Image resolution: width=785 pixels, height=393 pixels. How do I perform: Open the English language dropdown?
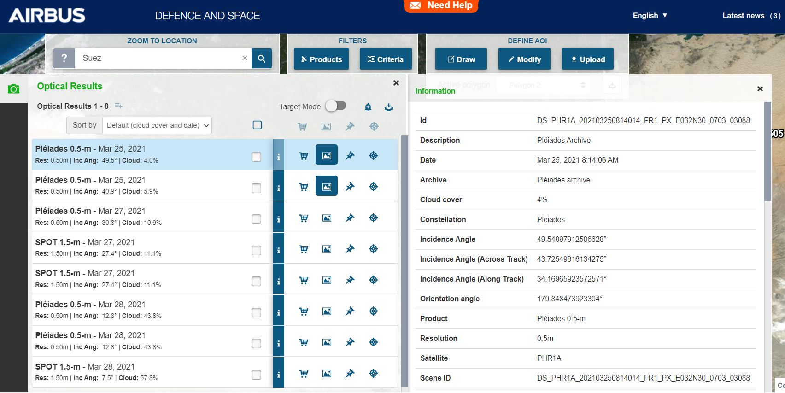[650, 15]
